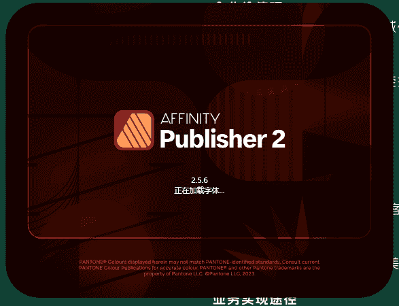
Task: Click the "Publisher 2" title text
Action: tap(223, 139)
